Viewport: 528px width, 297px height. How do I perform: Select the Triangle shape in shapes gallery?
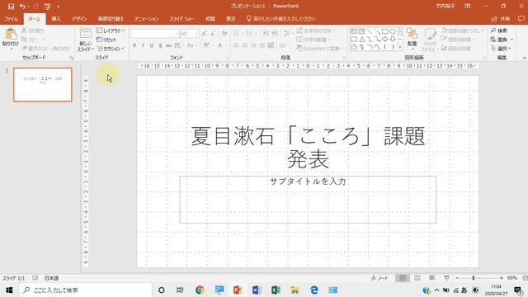[362, 40]
